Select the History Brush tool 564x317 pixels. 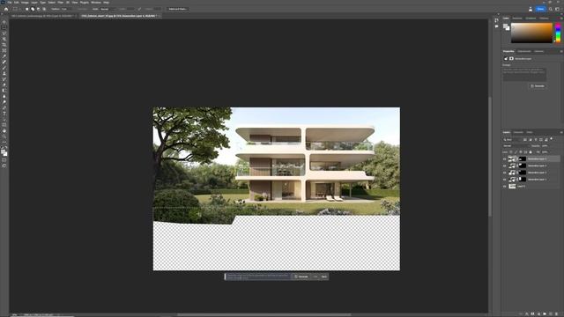point(4,79)
